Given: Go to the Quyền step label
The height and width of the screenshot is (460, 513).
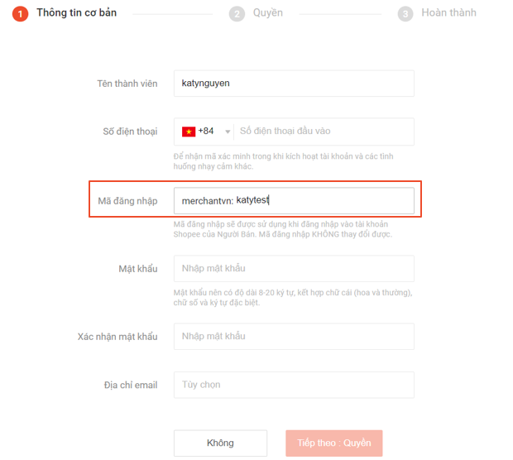Looking at the screenshot, I should [268, 12].
